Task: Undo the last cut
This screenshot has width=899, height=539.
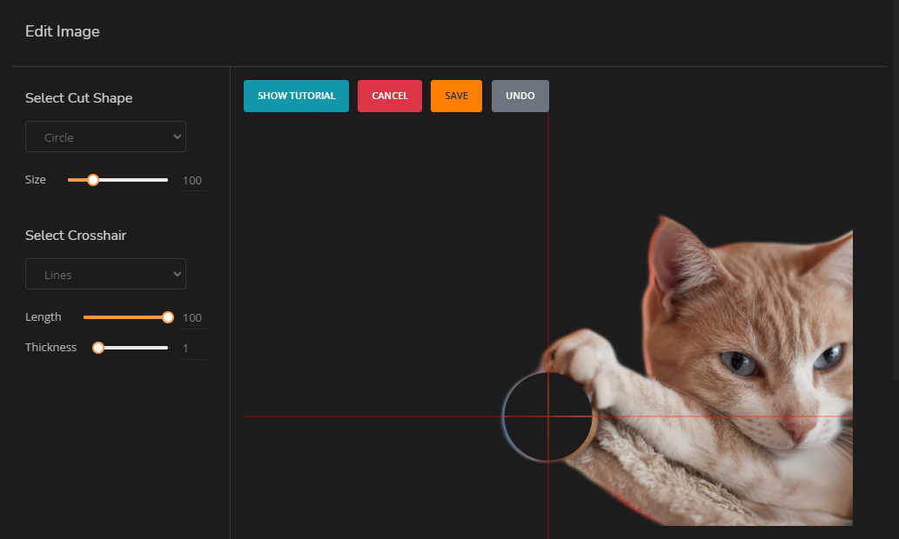Action: pos(520,96)
